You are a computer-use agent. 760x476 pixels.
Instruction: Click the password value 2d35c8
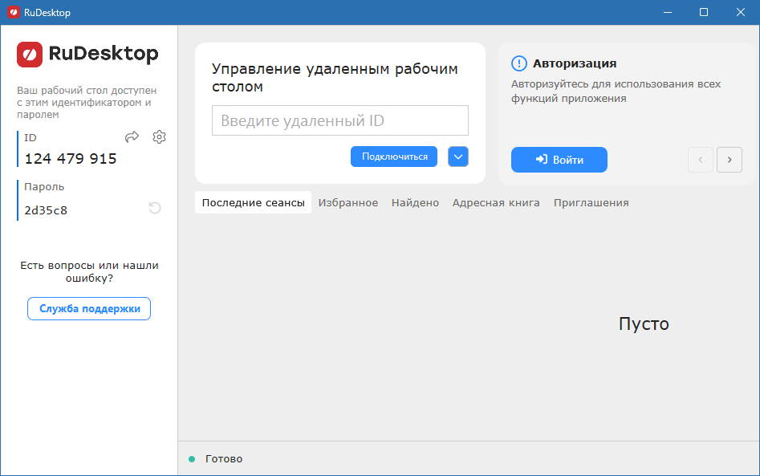point(46,210)
